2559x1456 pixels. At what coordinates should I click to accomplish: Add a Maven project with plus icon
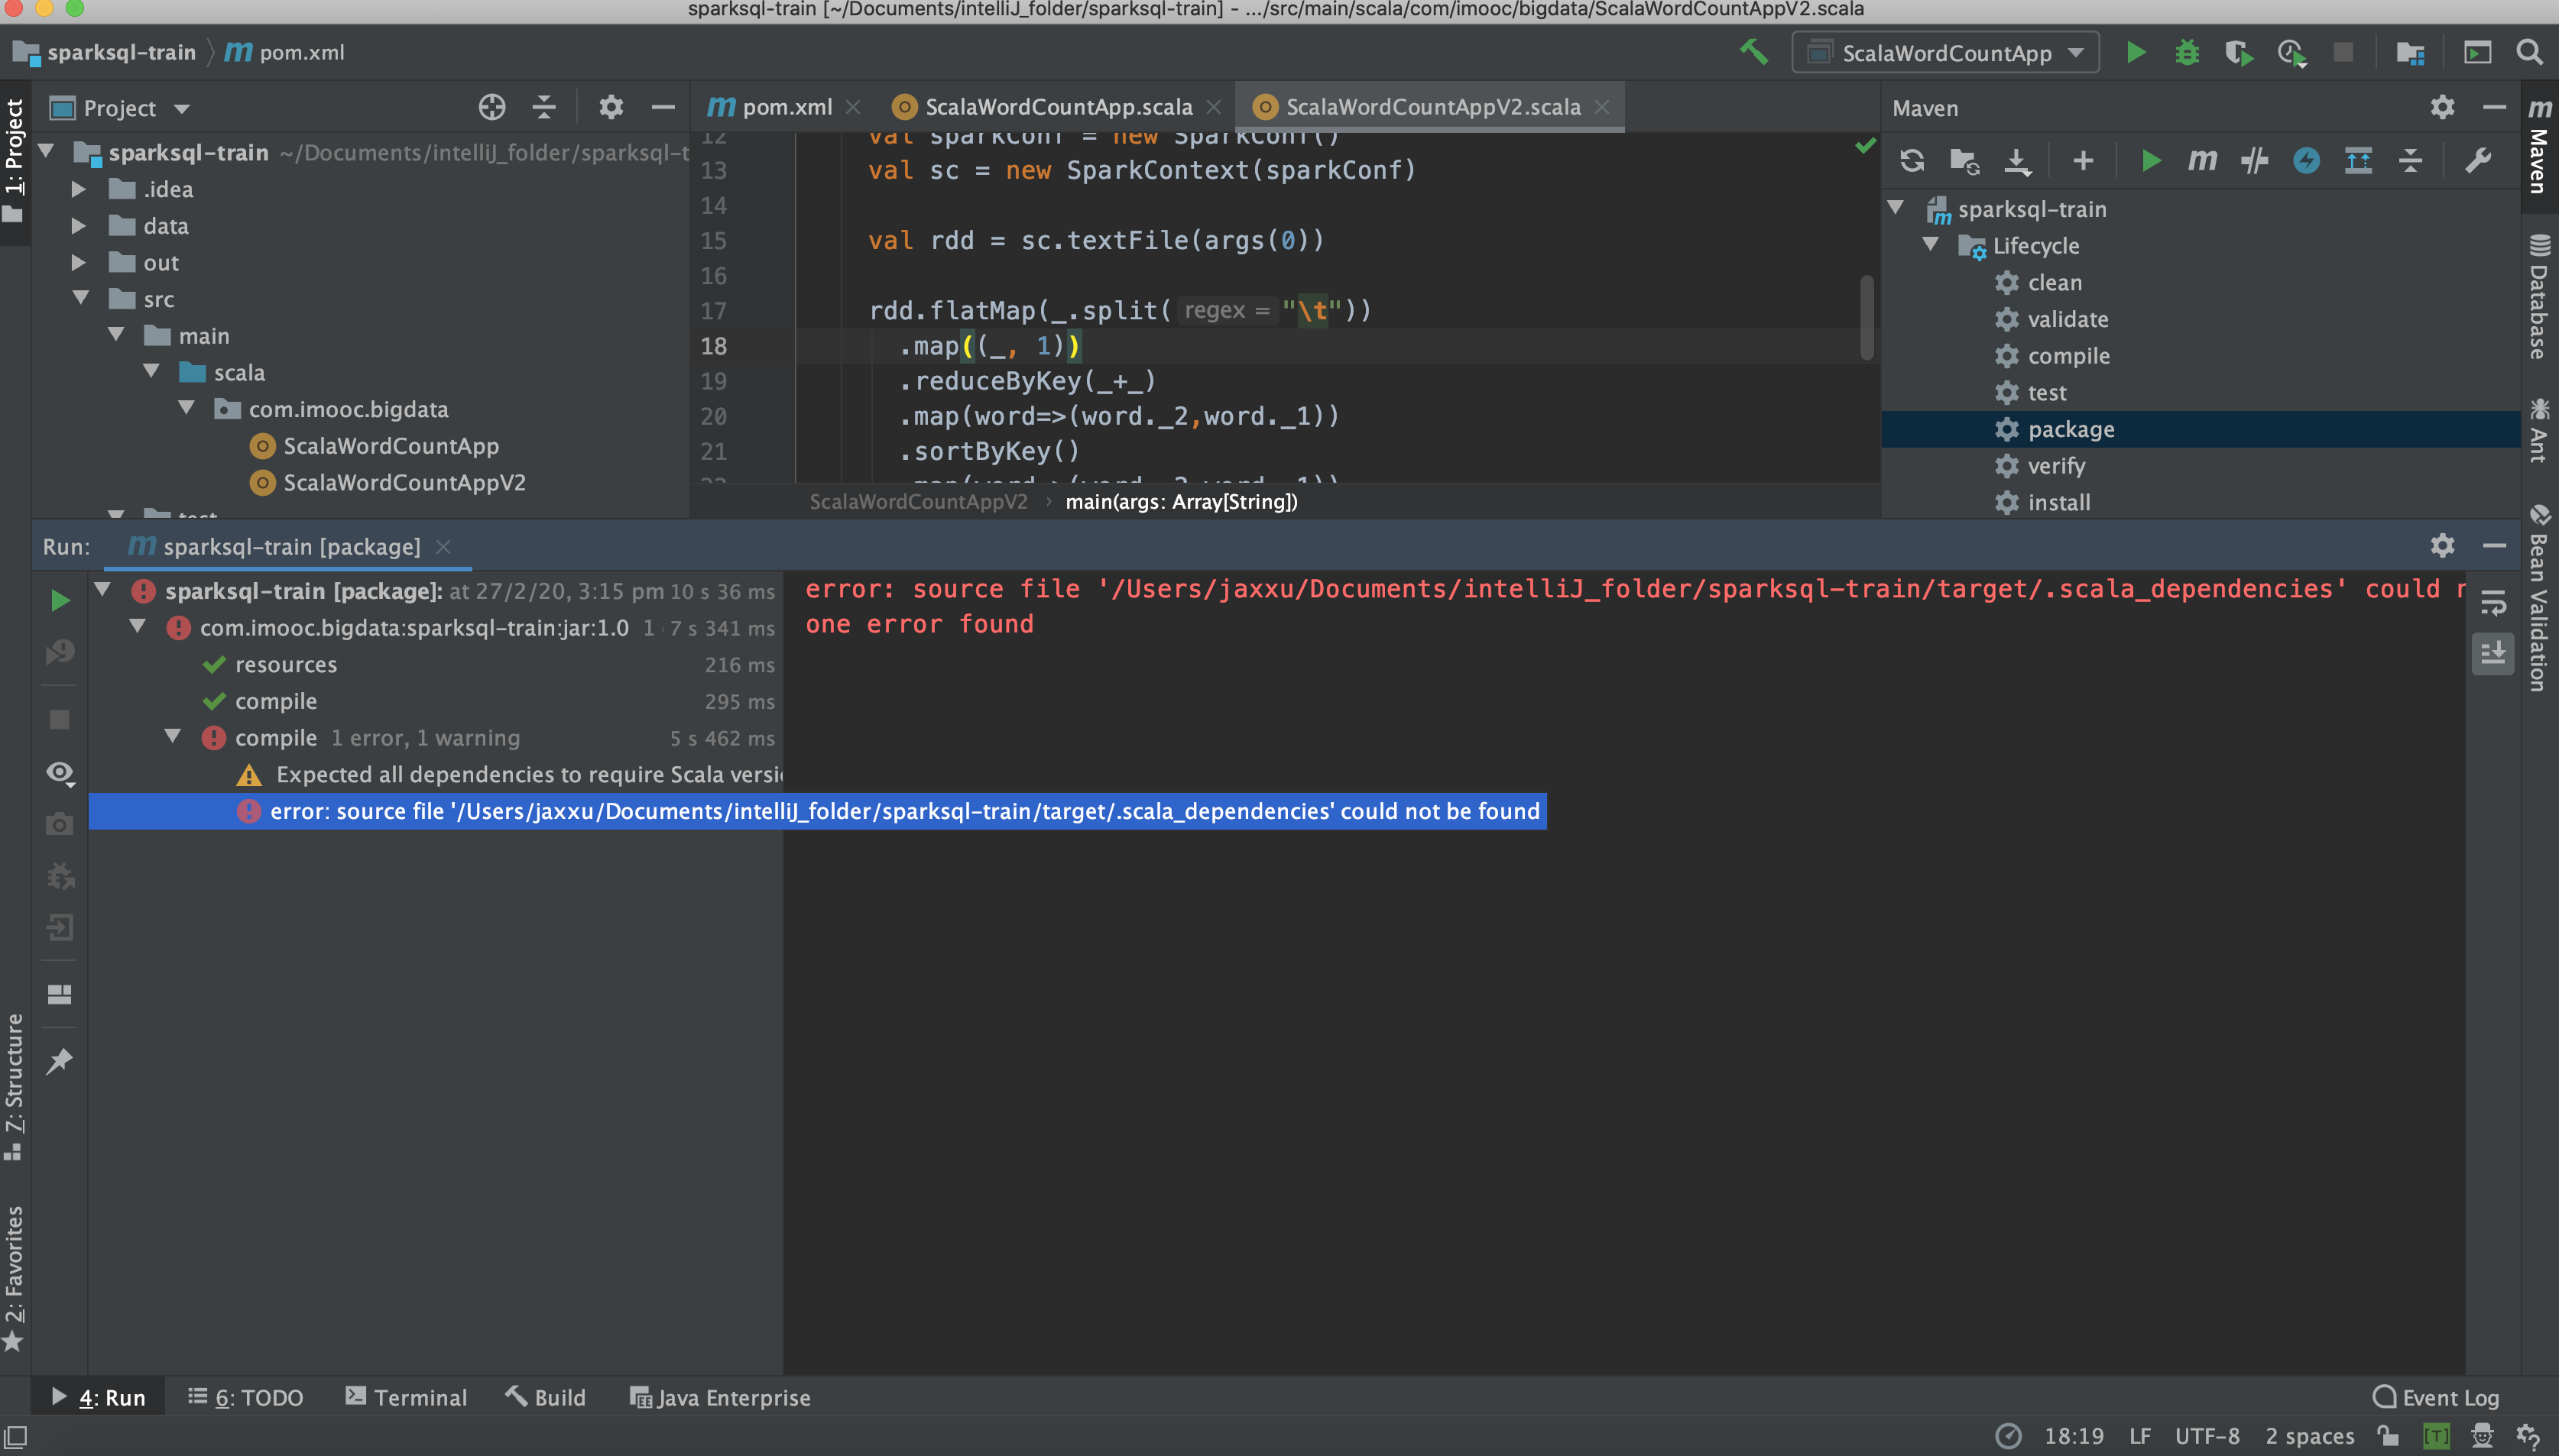click(2083, 160)
